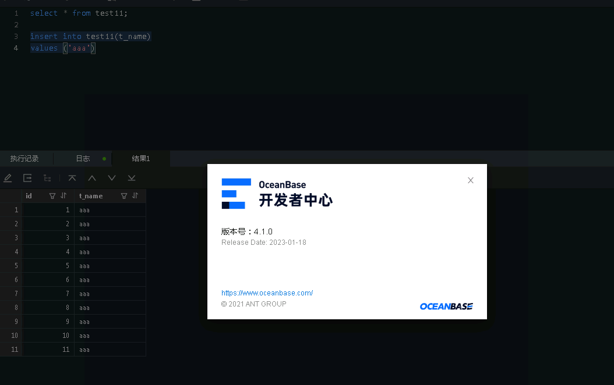
Task: Click version number text 4.1.0
Action: (x=263, y=231)
